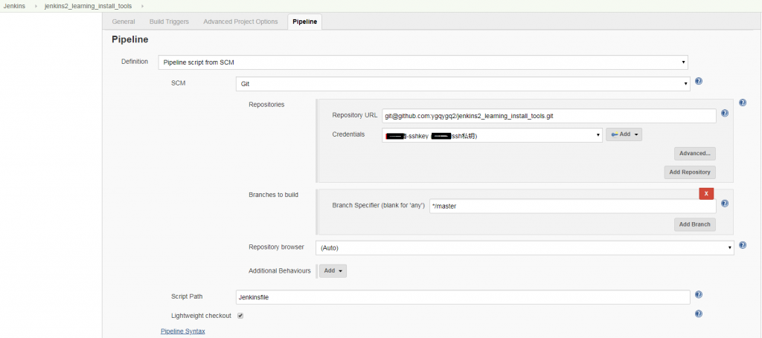The height and width of the screenshot is (338, 762).
Task: Expand breadcrumb arrow after jenkins2_learning_install_tools
Action: click(142, 6)
